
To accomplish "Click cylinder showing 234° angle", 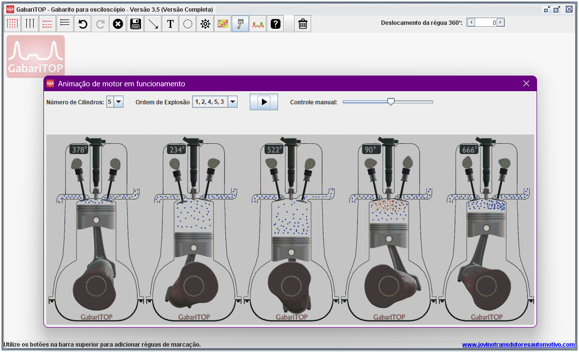I will tap(194, 230).
